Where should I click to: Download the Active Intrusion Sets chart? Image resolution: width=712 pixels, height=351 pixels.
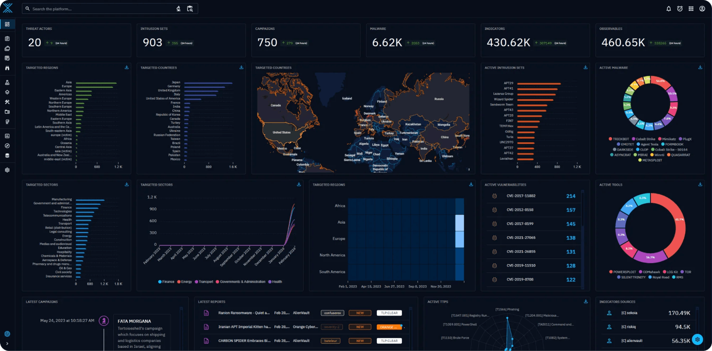(585, 67)
